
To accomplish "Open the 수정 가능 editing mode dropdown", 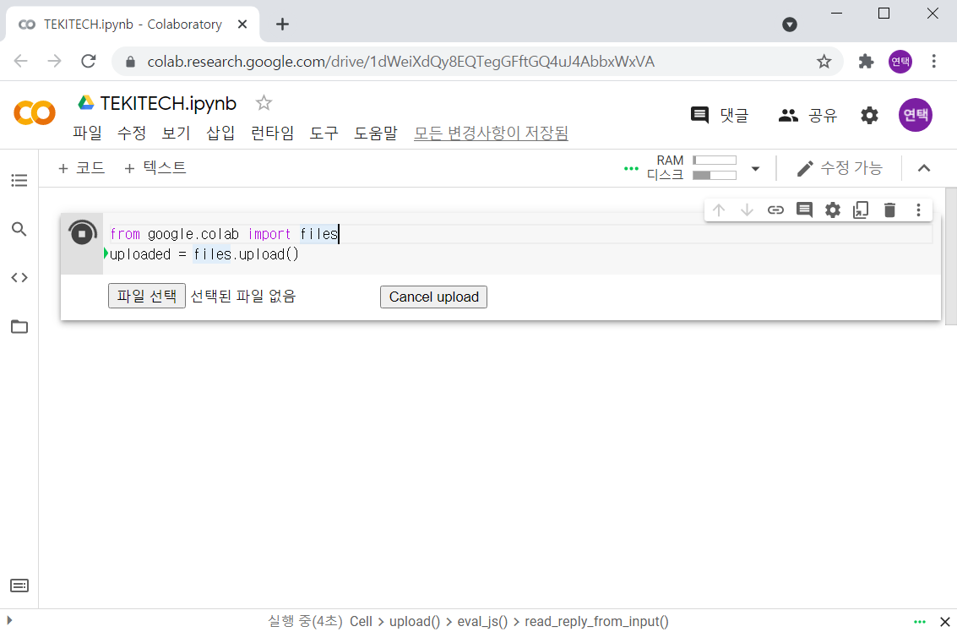I will [840, 168].
